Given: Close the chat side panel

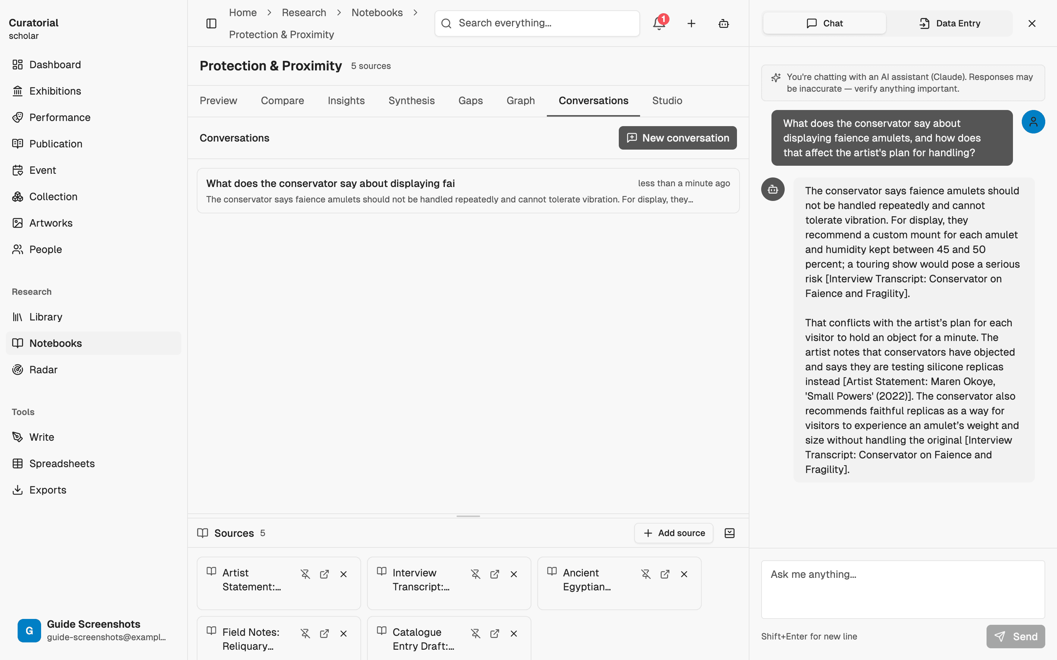Looking at the screenshot, I should 1032,23.
